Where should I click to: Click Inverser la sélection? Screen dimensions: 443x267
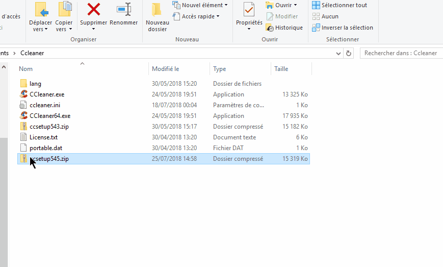point(343,28)
